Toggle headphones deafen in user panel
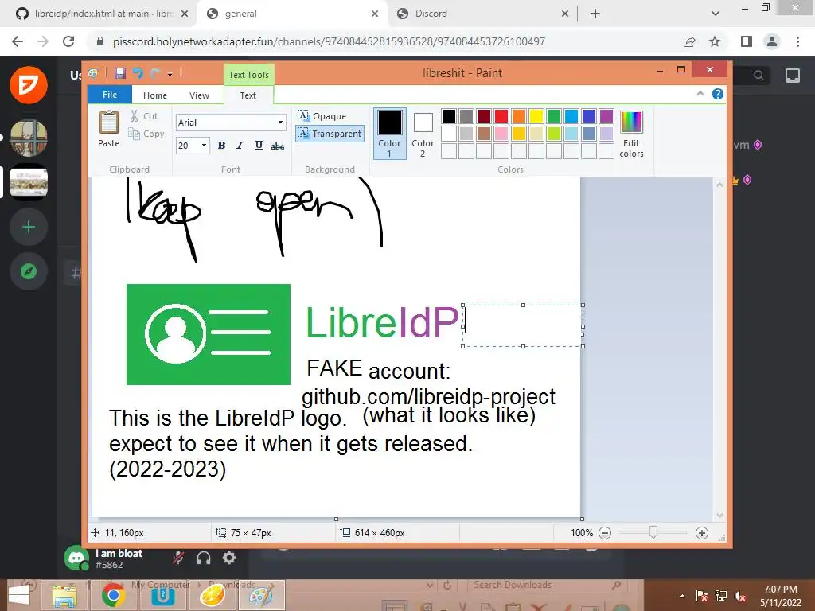 204,558
